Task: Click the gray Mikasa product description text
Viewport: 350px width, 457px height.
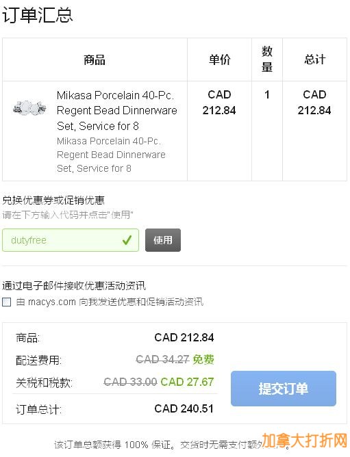Action: pyautogui.click(x=111, y=155)
